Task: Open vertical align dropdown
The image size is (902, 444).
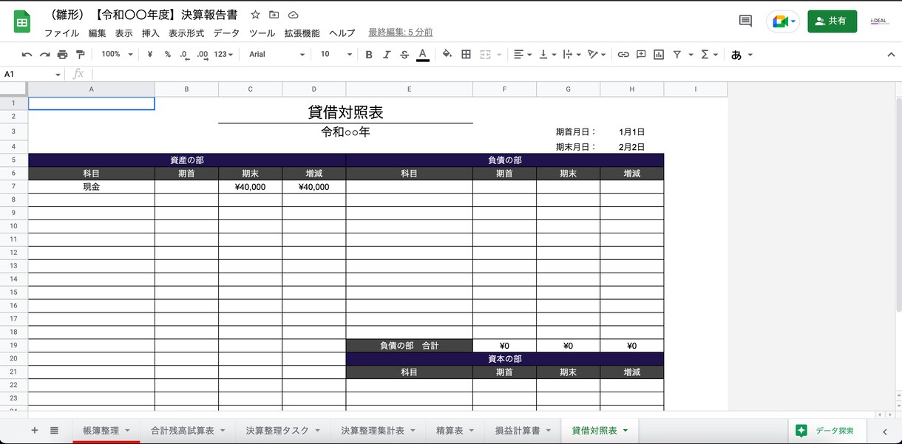Action: pyautogui.click(x=547, y=55)
